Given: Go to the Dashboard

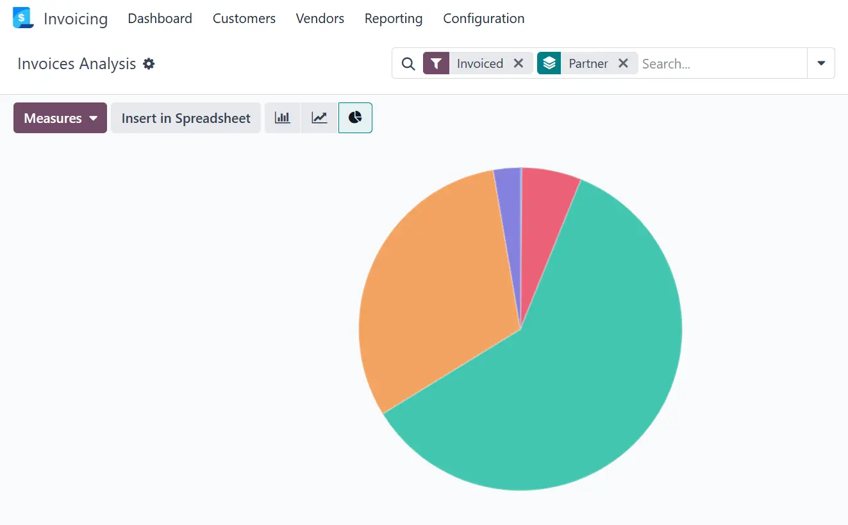Looking at the screenshot, I should point(160,19).
